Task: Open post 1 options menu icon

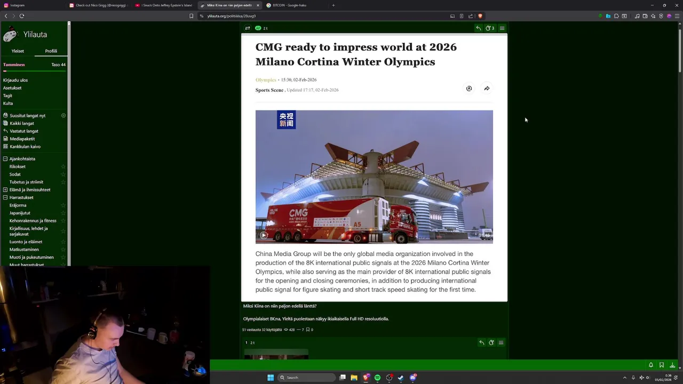Action: pos(501,343)
